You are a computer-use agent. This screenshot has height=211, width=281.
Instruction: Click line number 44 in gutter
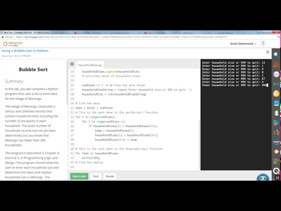72,167
